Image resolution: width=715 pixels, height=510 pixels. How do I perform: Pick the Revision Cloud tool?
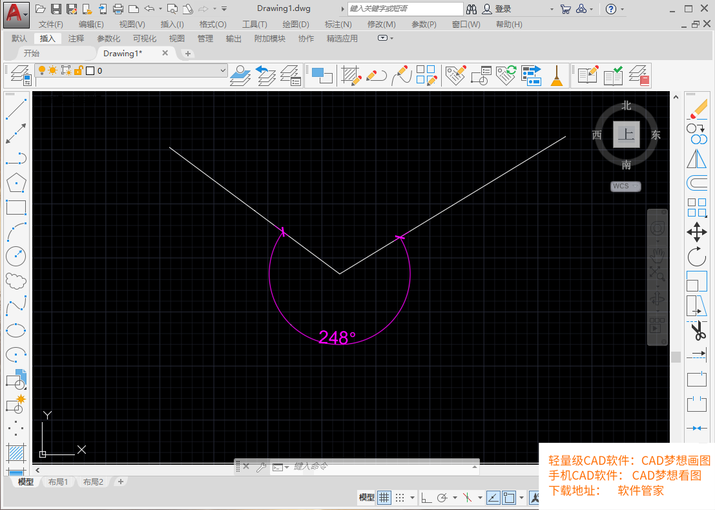coord(16,281)
